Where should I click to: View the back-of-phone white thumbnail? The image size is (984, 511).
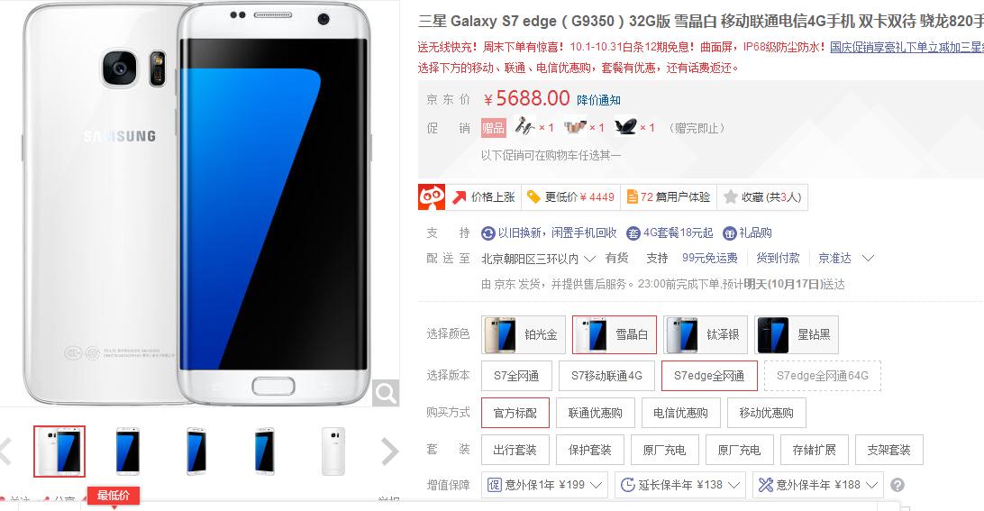(333, 452)
